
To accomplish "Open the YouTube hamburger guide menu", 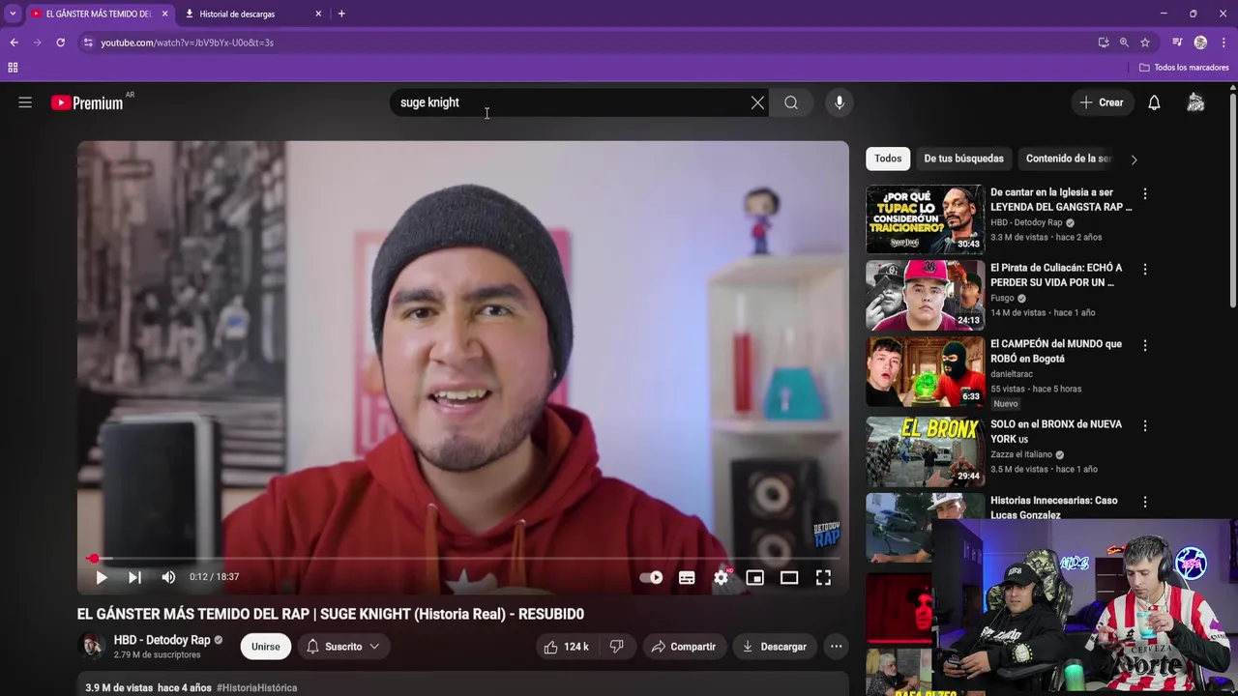I will tap(25, 102).
